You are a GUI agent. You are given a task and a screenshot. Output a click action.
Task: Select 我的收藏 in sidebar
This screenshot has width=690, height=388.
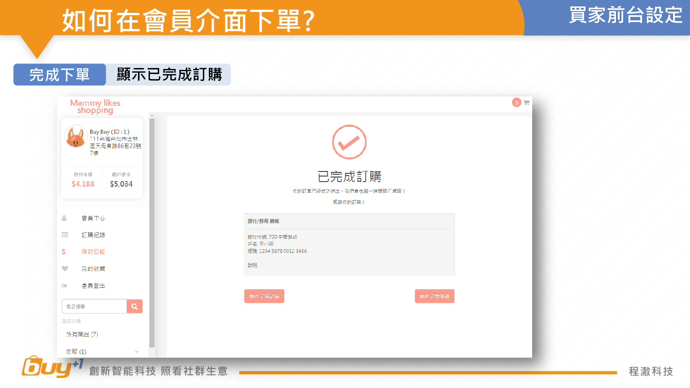pos(93,269)
